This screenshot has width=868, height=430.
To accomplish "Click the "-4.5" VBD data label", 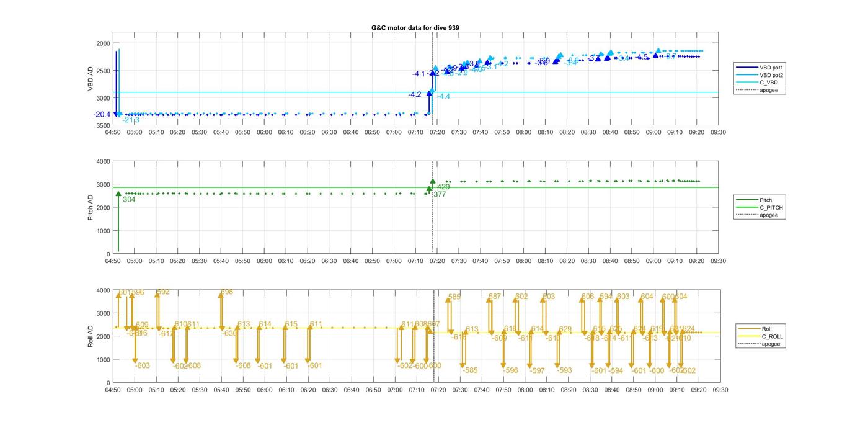I will 642,57.
